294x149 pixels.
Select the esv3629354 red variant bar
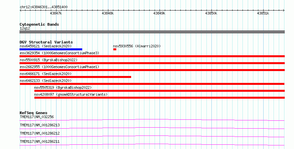click(152, 56)
